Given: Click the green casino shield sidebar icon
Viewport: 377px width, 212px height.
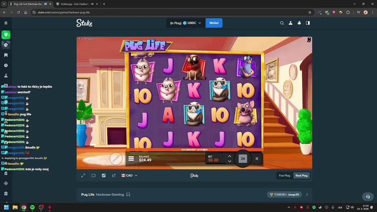Looking at the screenshot, I should coord(6,35).
